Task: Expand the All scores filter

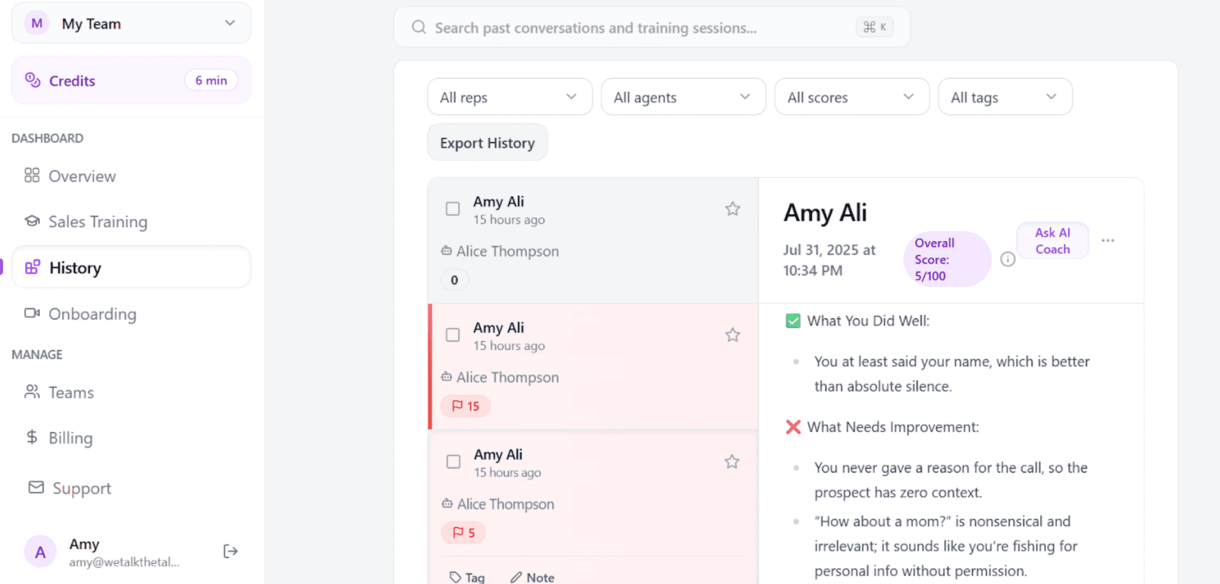Action: click(851, 96)
